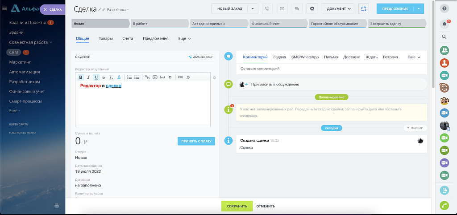Open notifications bell in right panel

[x=444, y=24]
